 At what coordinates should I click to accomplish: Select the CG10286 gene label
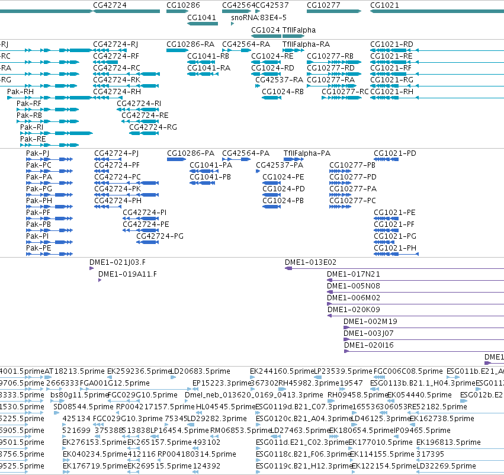coord(183,5)
